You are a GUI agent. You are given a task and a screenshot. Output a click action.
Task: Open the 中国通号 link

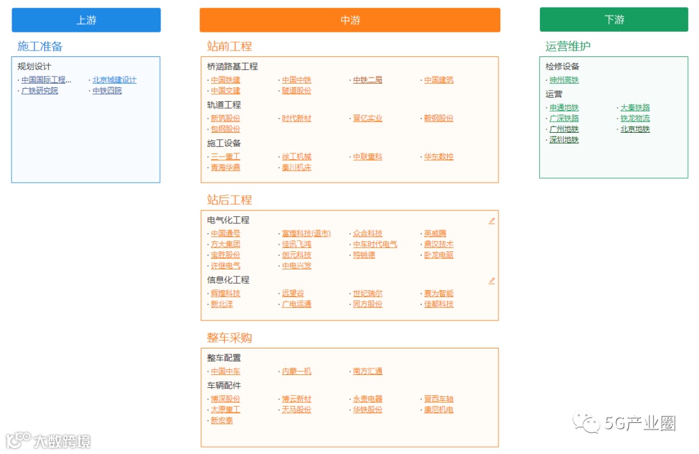226,233
